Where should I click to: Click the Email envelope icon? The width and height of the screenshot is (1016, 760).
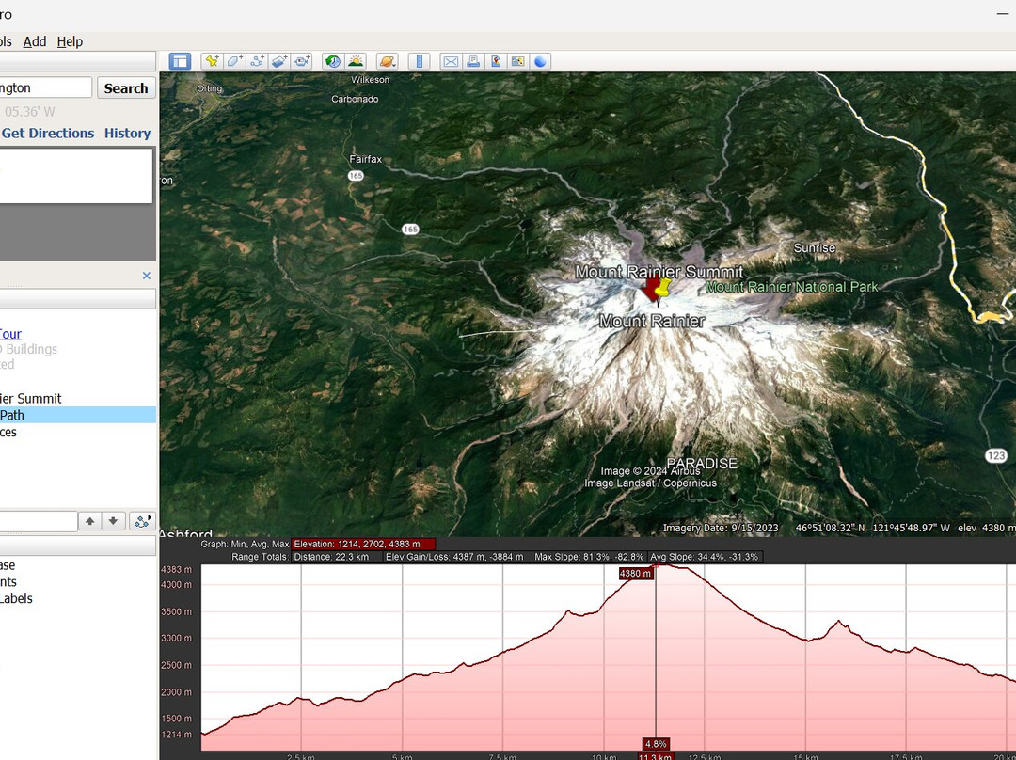pos(451,61)
